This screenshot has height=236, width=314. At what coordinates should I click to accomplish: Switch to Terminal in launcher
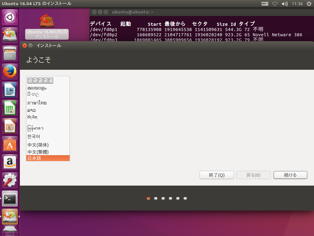pyautogui.click(x=10, y=199)
